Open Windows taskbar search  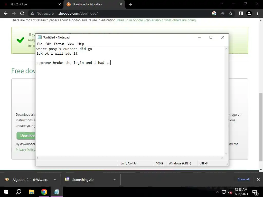point(18,192)
